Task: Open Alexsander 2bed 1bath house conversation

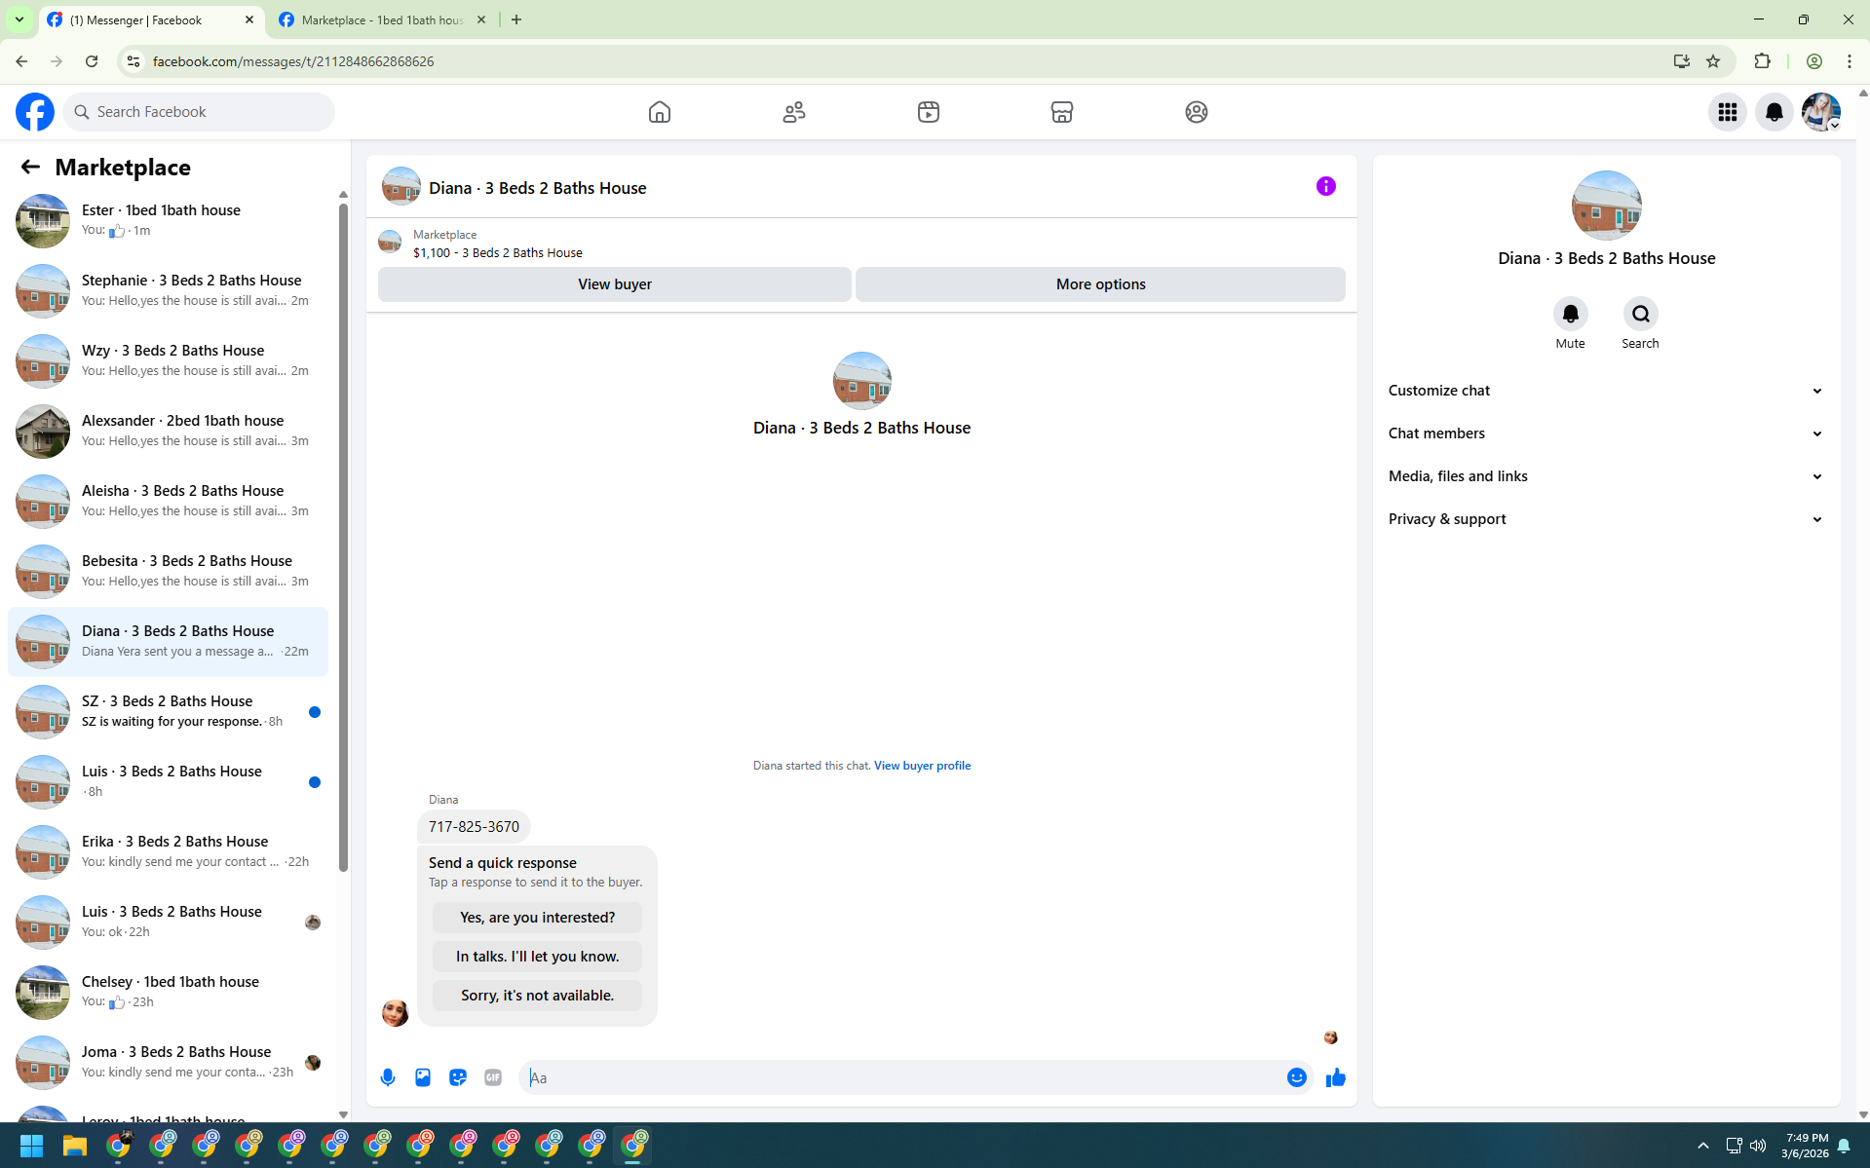Action: click(168, 432)
